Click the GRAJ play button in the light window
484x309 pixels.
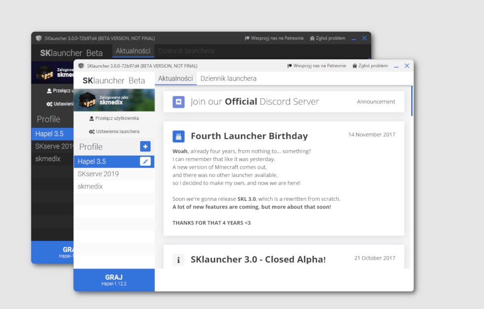(x=114, y=280)
